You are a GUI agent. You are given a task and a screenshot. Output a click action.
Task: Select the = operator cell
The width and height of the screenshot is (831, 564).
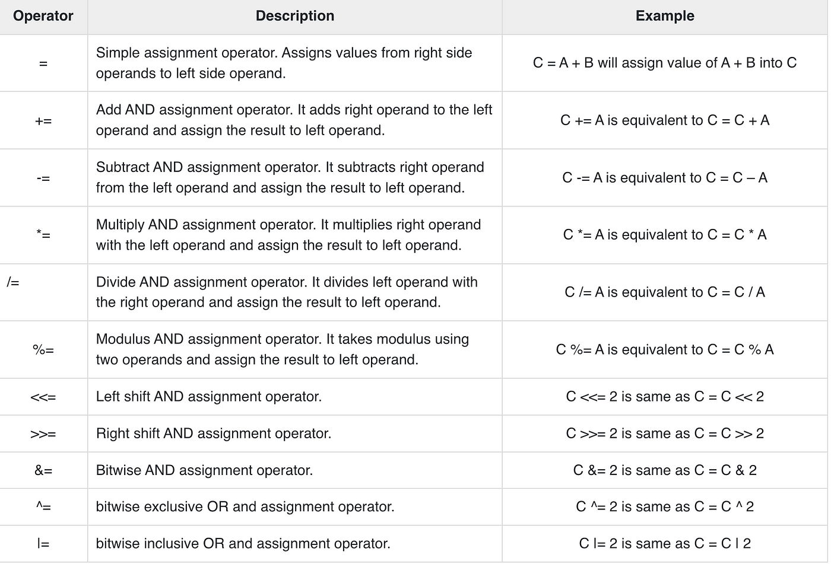[x=43, y=63]
